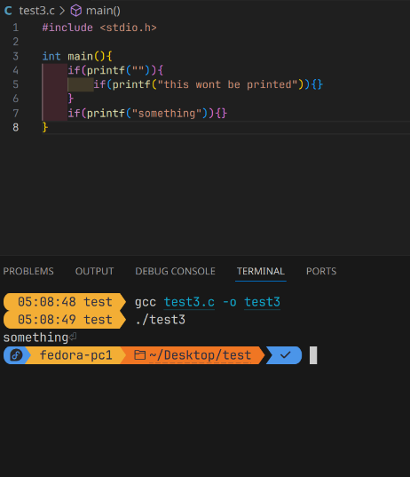Click the closing brace on line 6
The image size is (410, 477).
pos(71,99)
